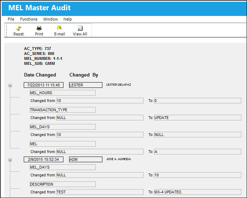Select the 7/22/2013 11:15:45 date field
This screenshot has height=198, width=247.
pos(44,85)
